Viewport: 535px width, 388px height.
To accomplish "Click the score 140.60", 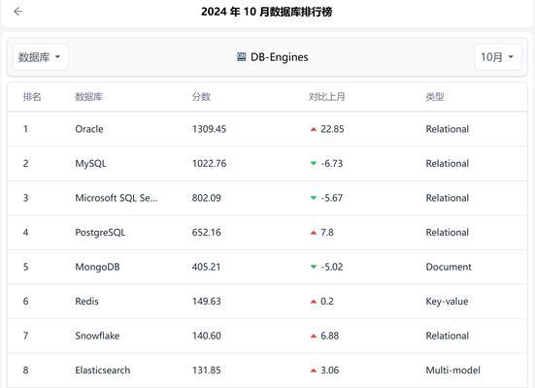I will coord(207,336).
